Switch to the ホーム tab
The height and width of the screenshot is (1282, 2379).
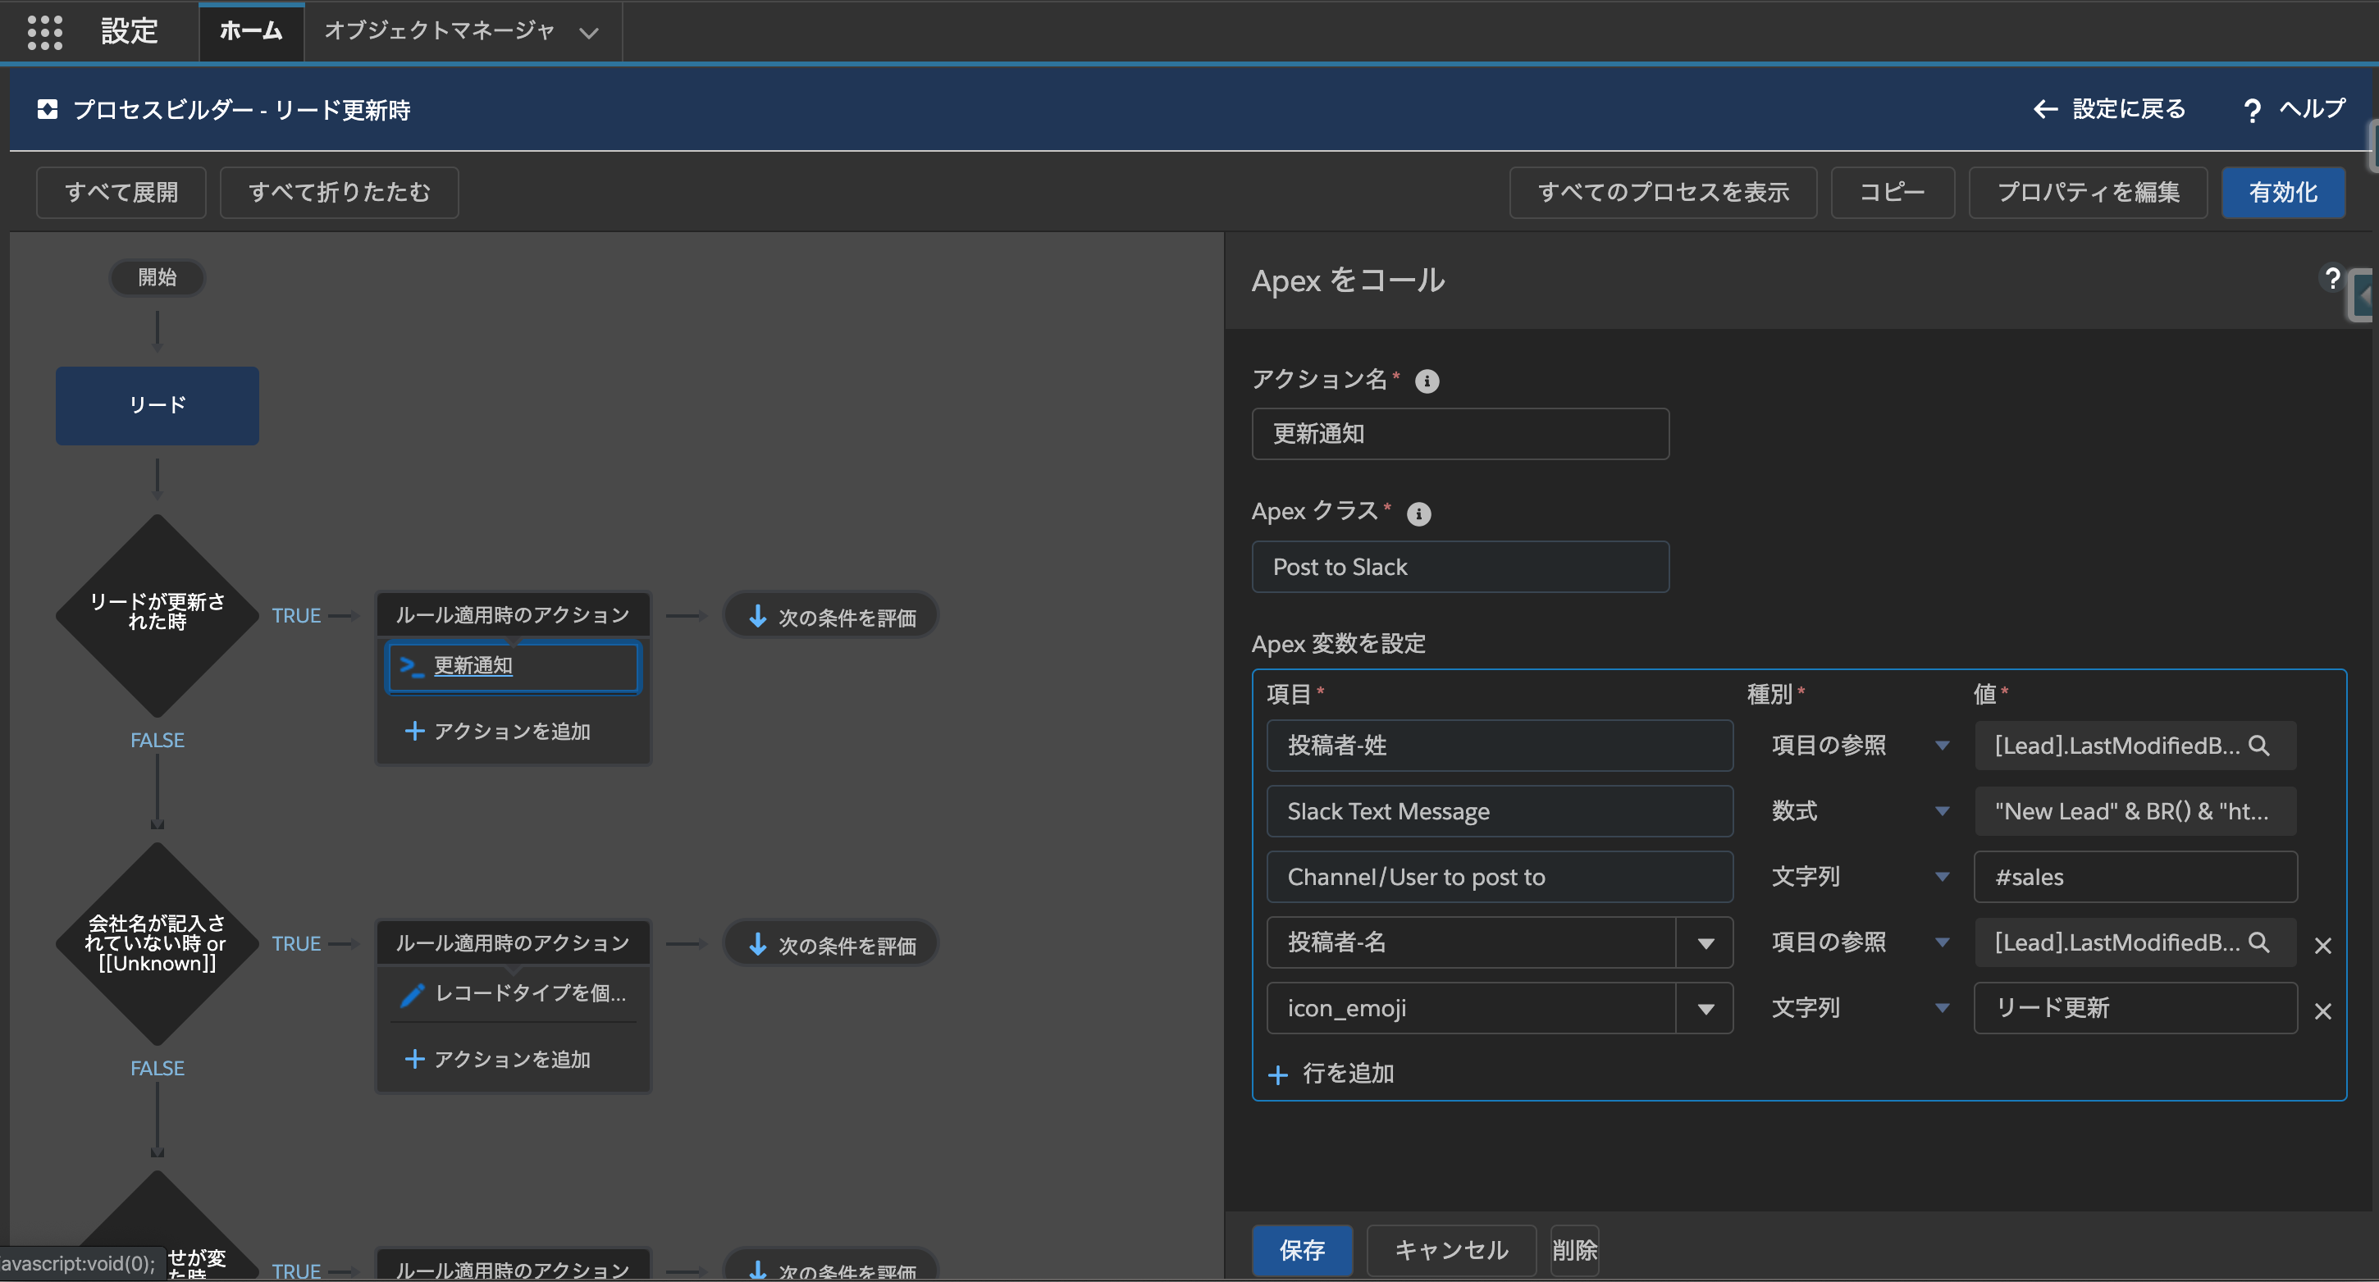pyautogui.click(x=251, y=31)
